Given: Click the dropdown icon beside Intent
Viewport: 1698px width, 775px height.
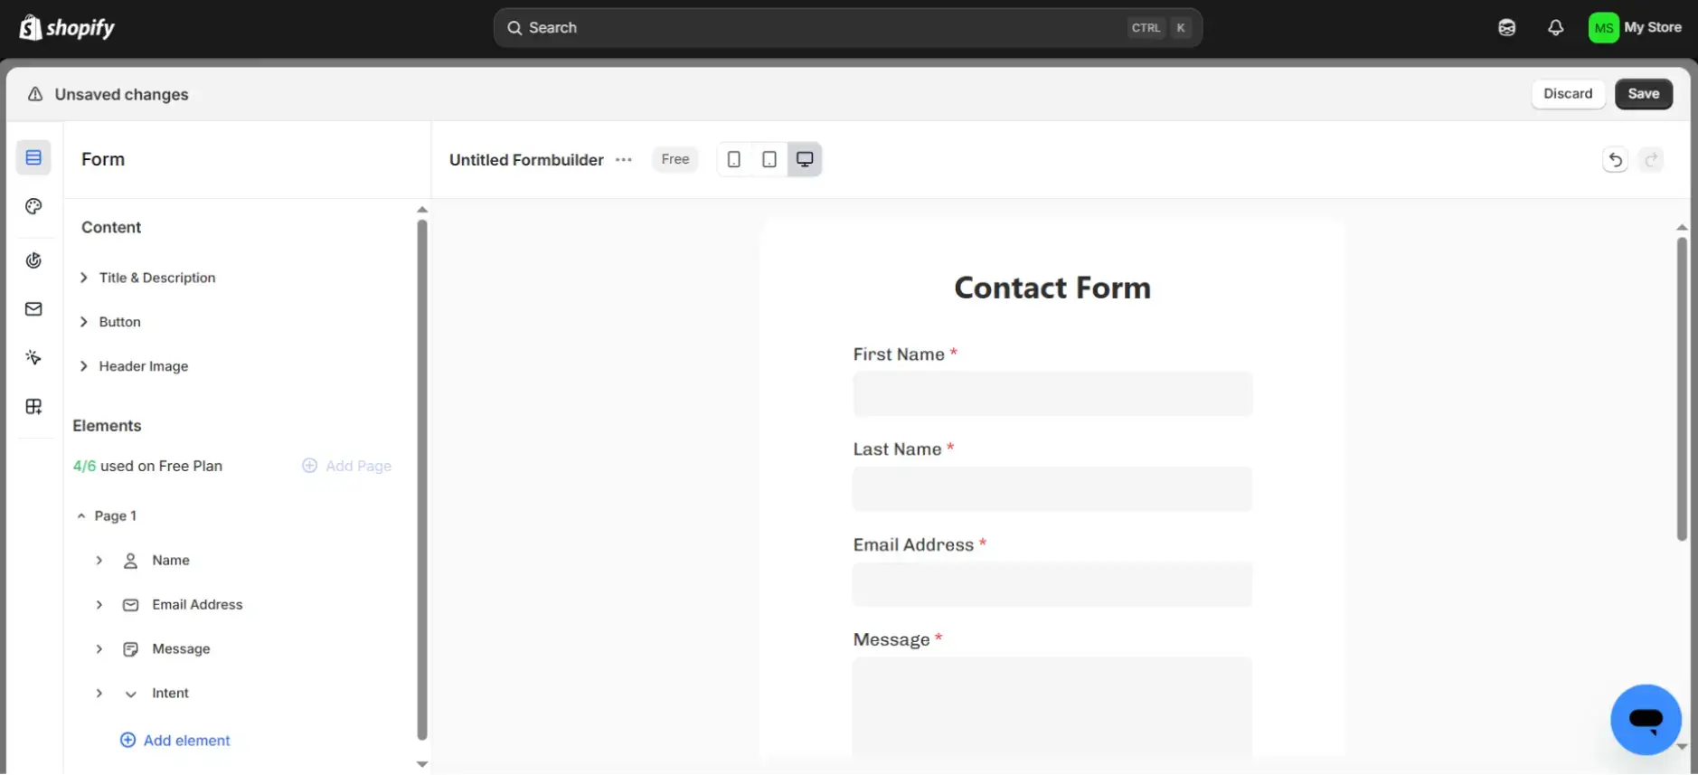Looking at the screenshot, I should (131, 694).
